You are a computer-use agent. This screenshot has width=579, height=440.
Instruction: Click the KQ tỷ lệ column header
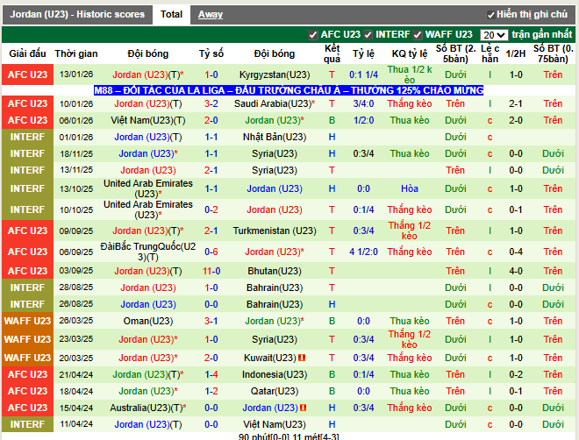[x=410, y=53]
